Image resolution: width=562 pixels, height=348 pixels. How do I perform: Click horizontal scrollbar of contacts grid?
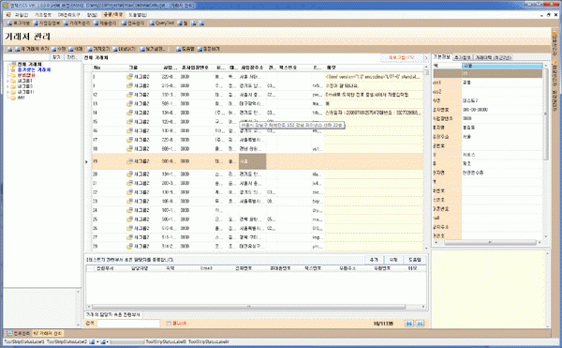tap(248, 307)
